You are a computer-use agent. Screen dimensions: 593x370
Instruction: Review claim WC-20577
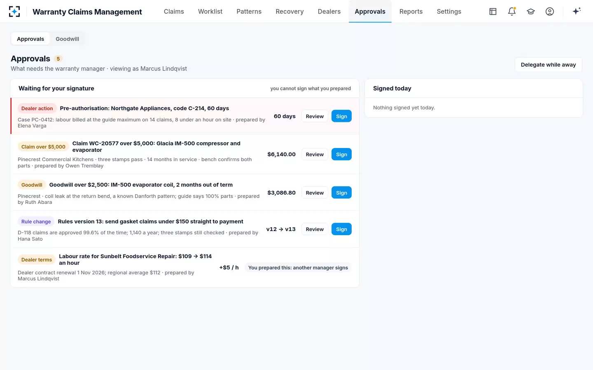coord(315,155)
